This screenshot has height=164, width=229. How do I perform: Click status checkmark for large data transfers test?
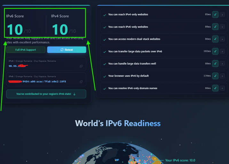[215, 64]
